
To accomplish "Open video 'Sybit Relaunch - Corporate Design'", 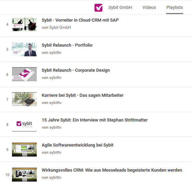I will click(x=76, y=70).
